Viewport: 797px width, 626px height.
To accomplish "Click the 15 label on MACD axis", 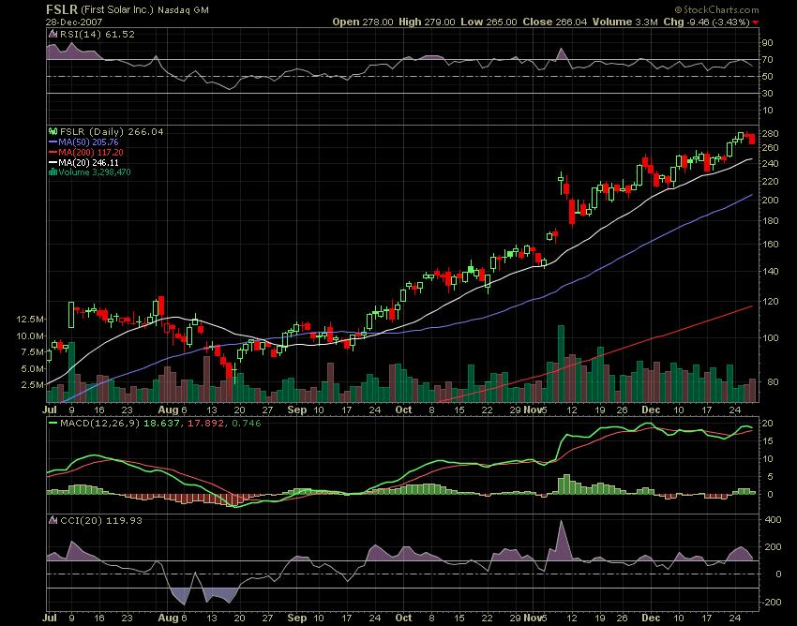I will coord(768,441).
